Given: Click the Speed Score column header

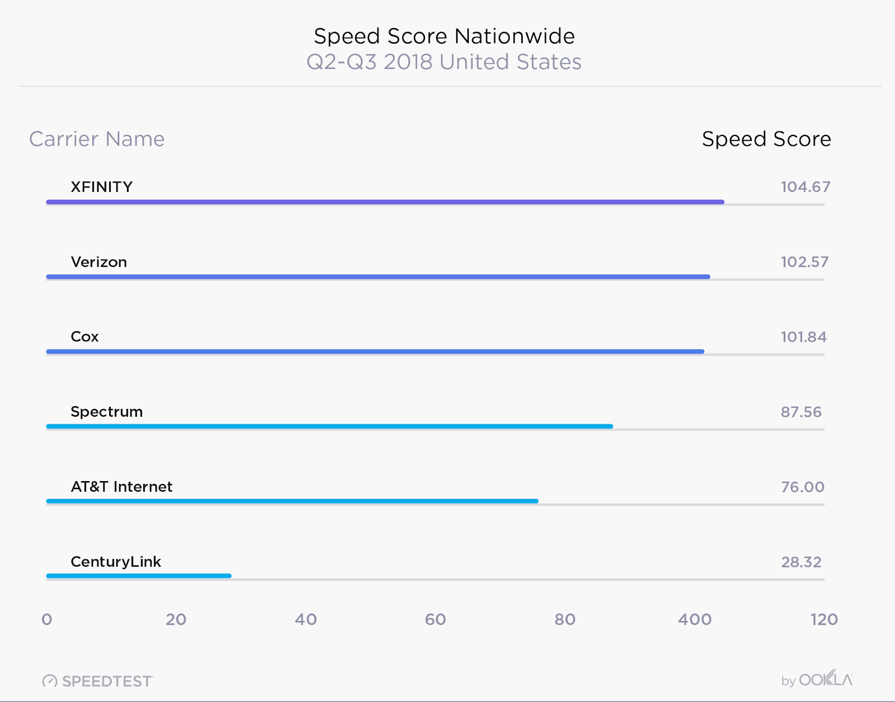Looking at the screenshot, I should click(x=766, y=139).
